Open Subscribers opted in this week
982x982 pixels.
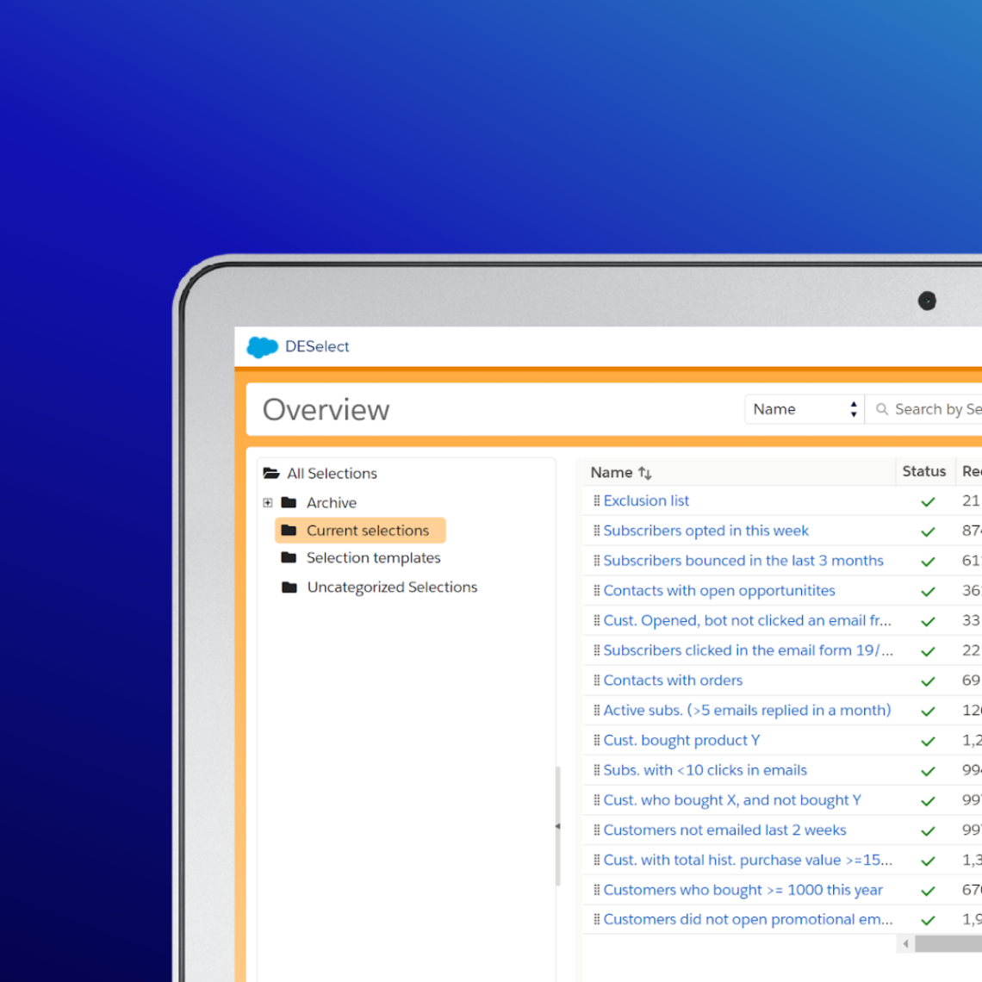click(x=706, y=531)
